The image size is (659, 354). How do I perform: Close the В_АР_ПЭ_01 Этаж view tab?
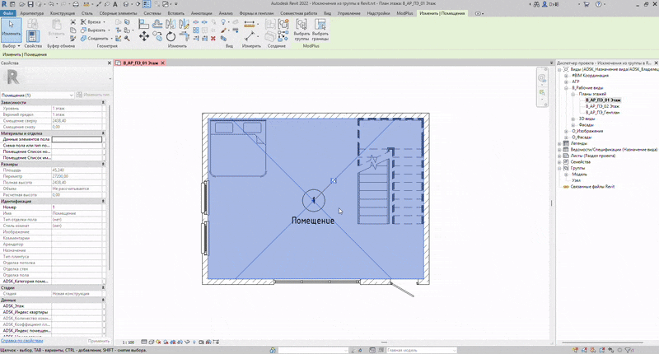tap(164, 62)
